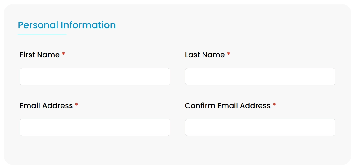Click the Personal Information heading
Image resolution: width=355 pixels, height=168 pixels.
(x=66, y=25)
